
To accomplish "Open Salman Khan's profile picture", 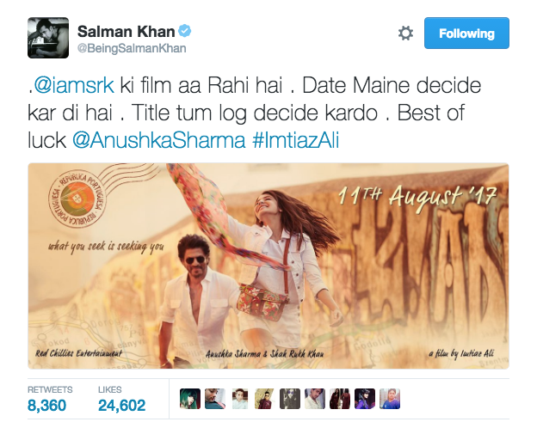I will (48, 38).
